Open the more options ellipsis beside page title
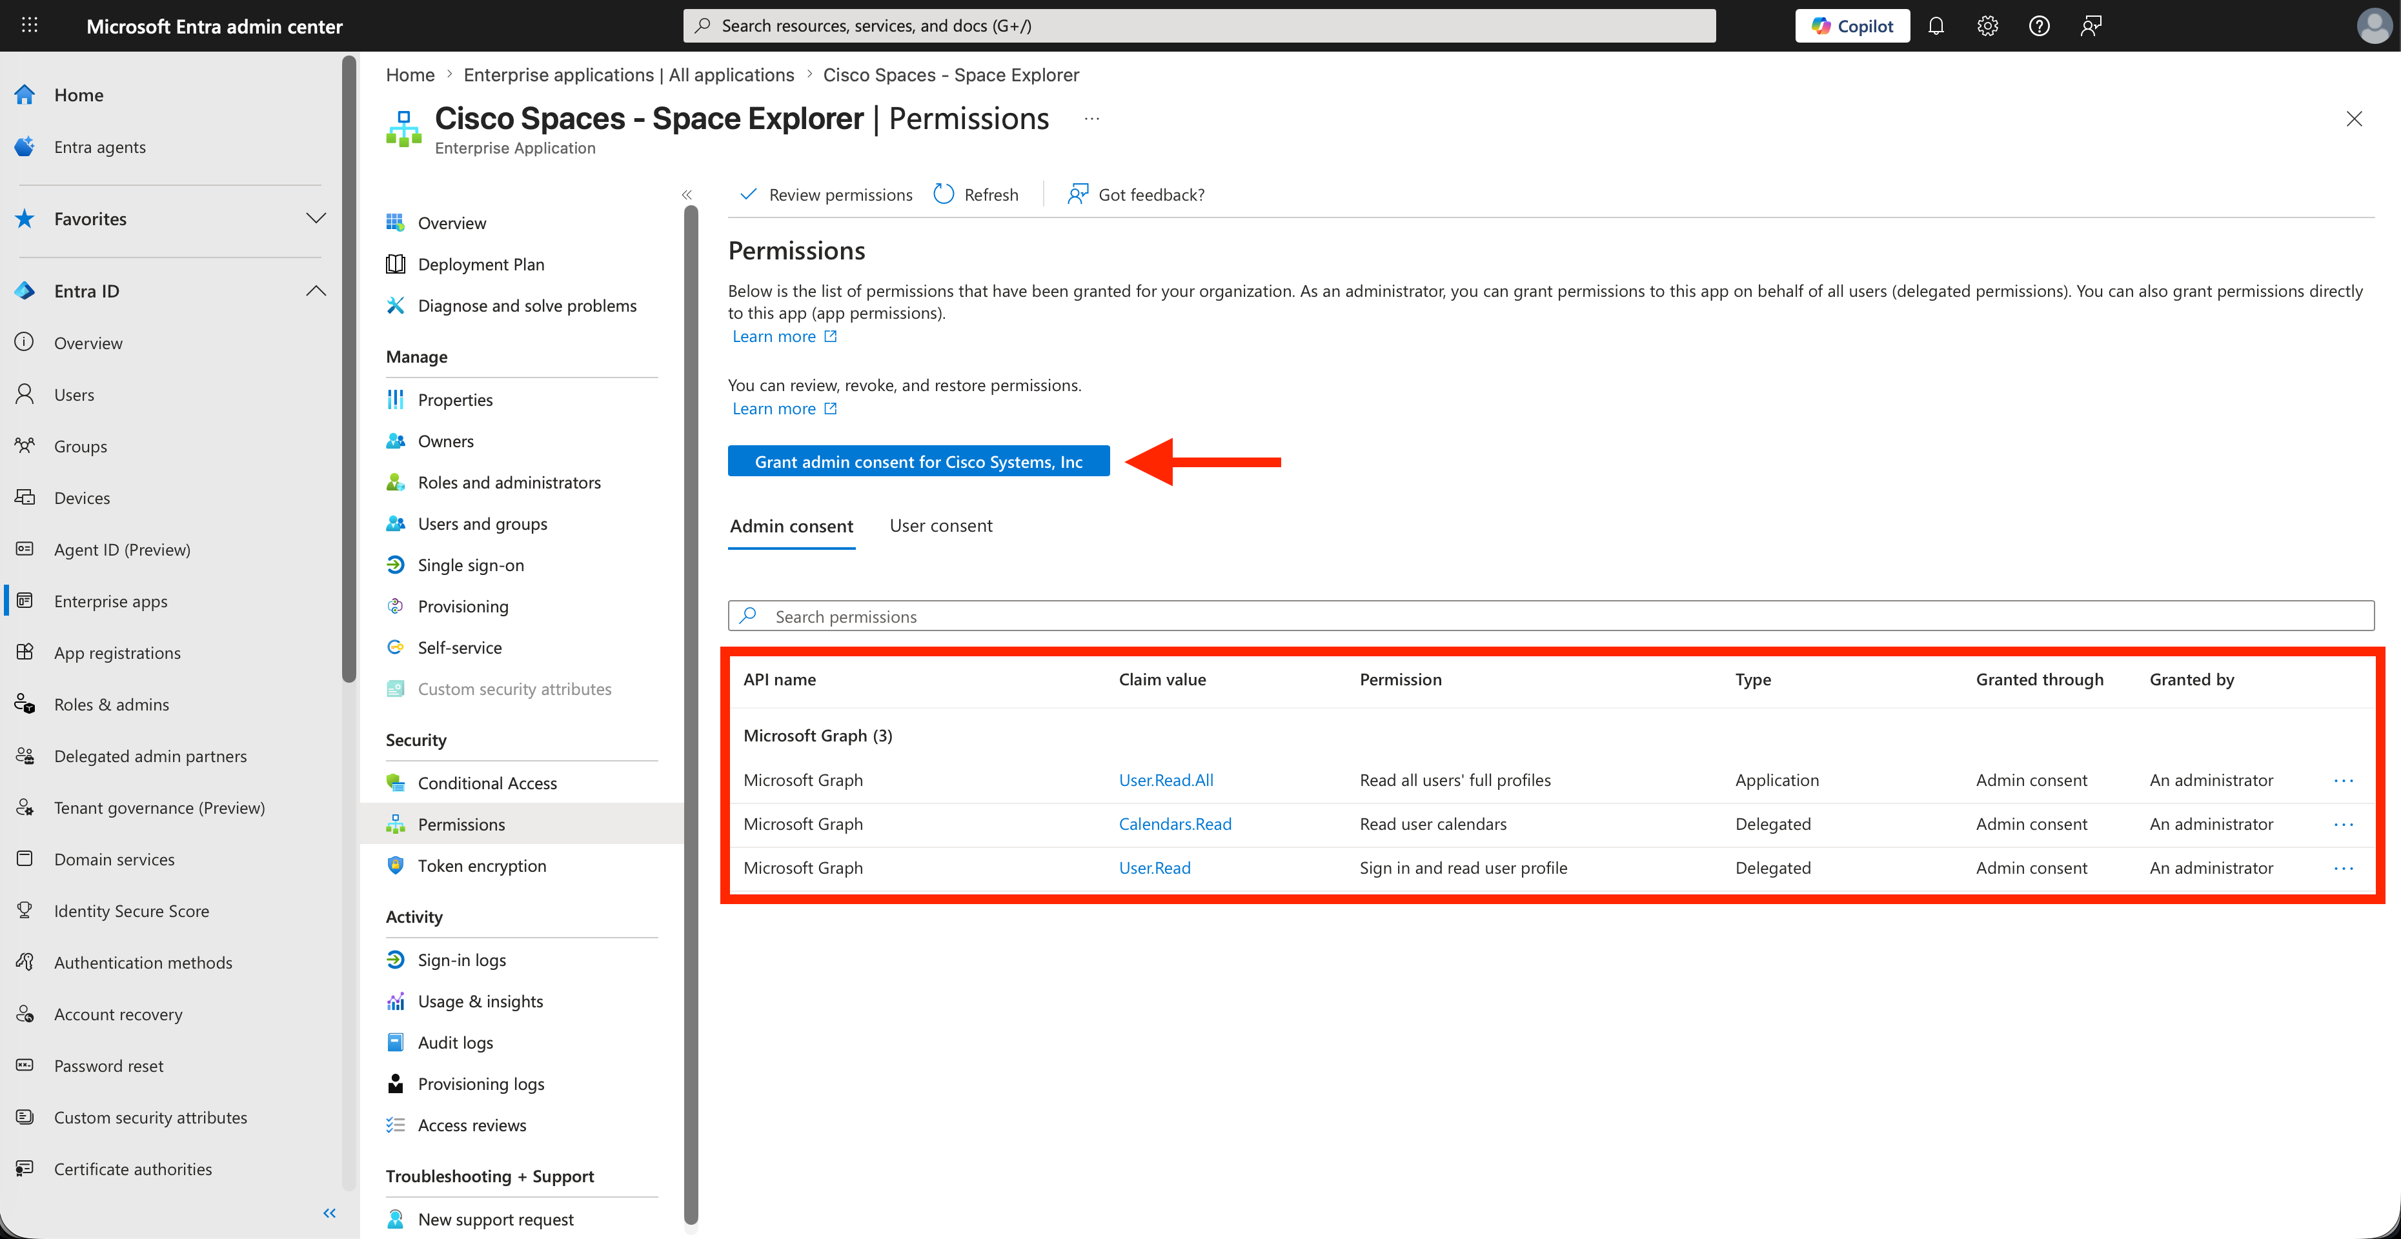Screen dimensions: 2401x1239 1091,118
